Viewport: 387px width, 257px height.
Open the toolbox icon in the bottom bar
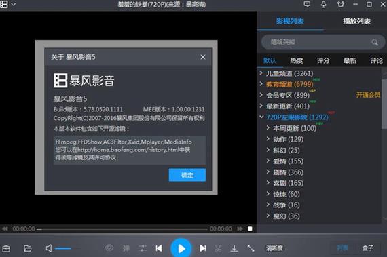pyautogui.click(x=6, y=248)
